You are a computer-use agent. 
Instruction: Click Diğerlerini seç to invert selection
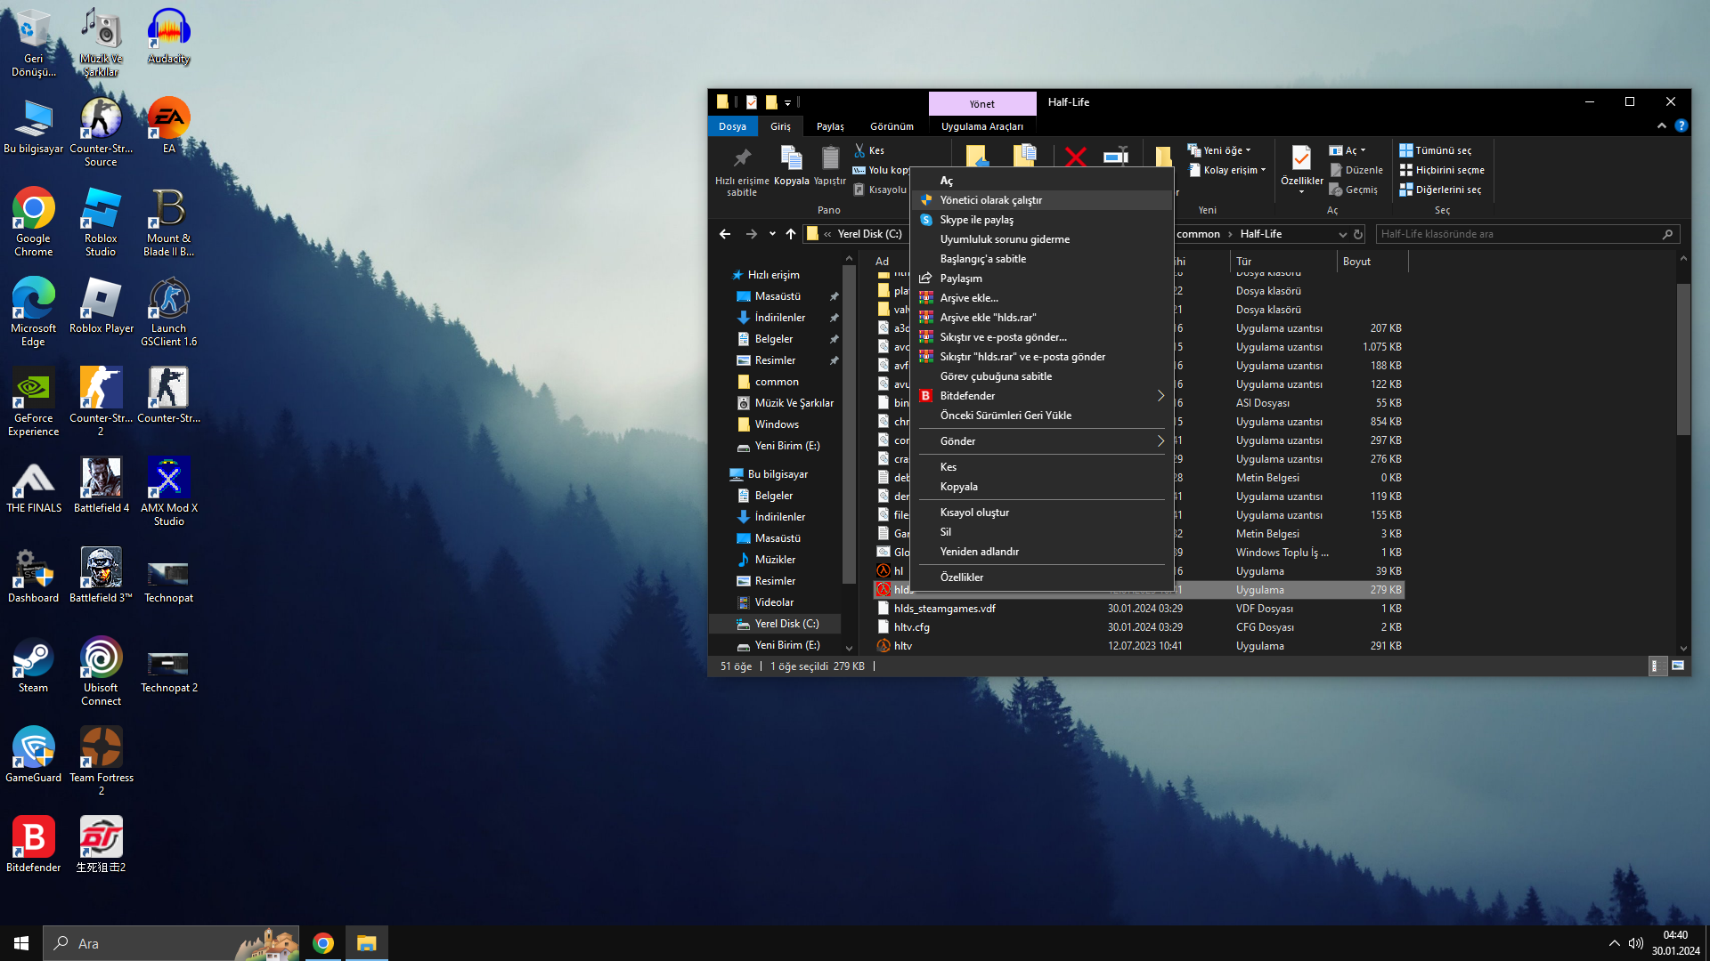(x=1440, y=190)
